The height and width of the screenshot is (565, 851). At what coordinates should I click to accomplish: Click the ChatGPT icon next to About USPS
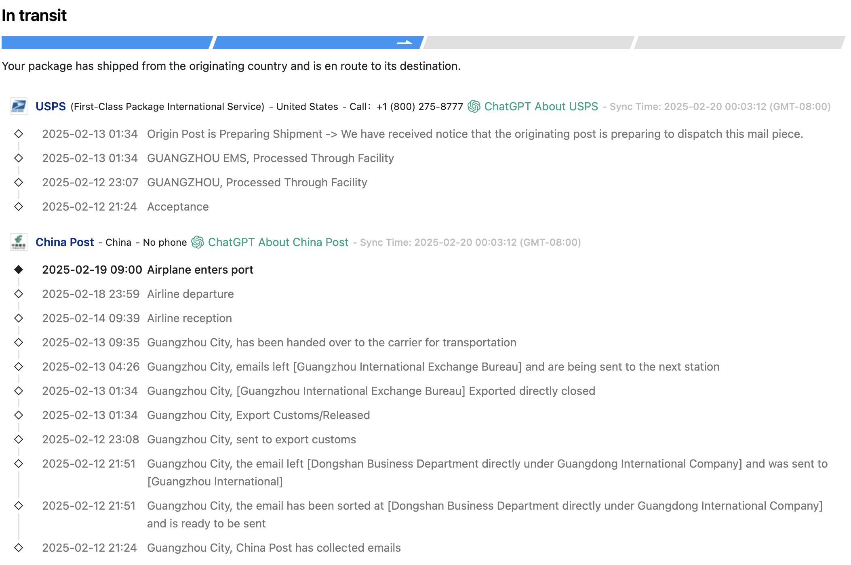coord(474,106)
